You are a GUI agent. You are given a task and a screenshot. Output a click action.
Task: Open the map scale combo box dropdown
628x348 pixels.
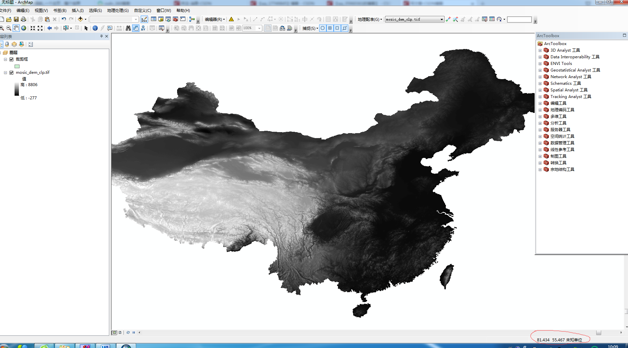click(135, 20)
